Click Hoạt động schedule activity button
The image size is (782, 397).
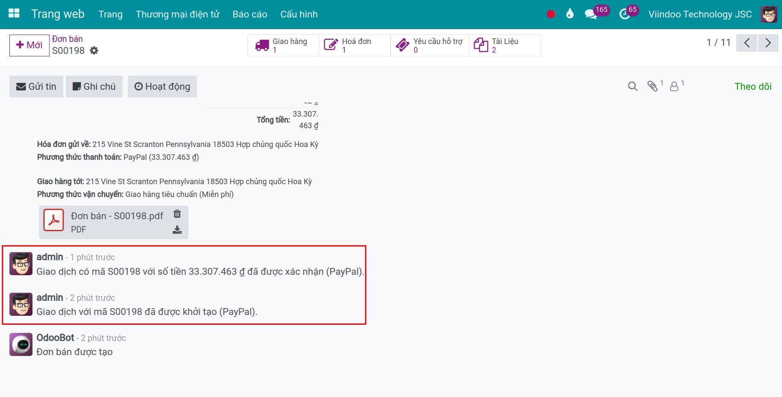[162, 87]
